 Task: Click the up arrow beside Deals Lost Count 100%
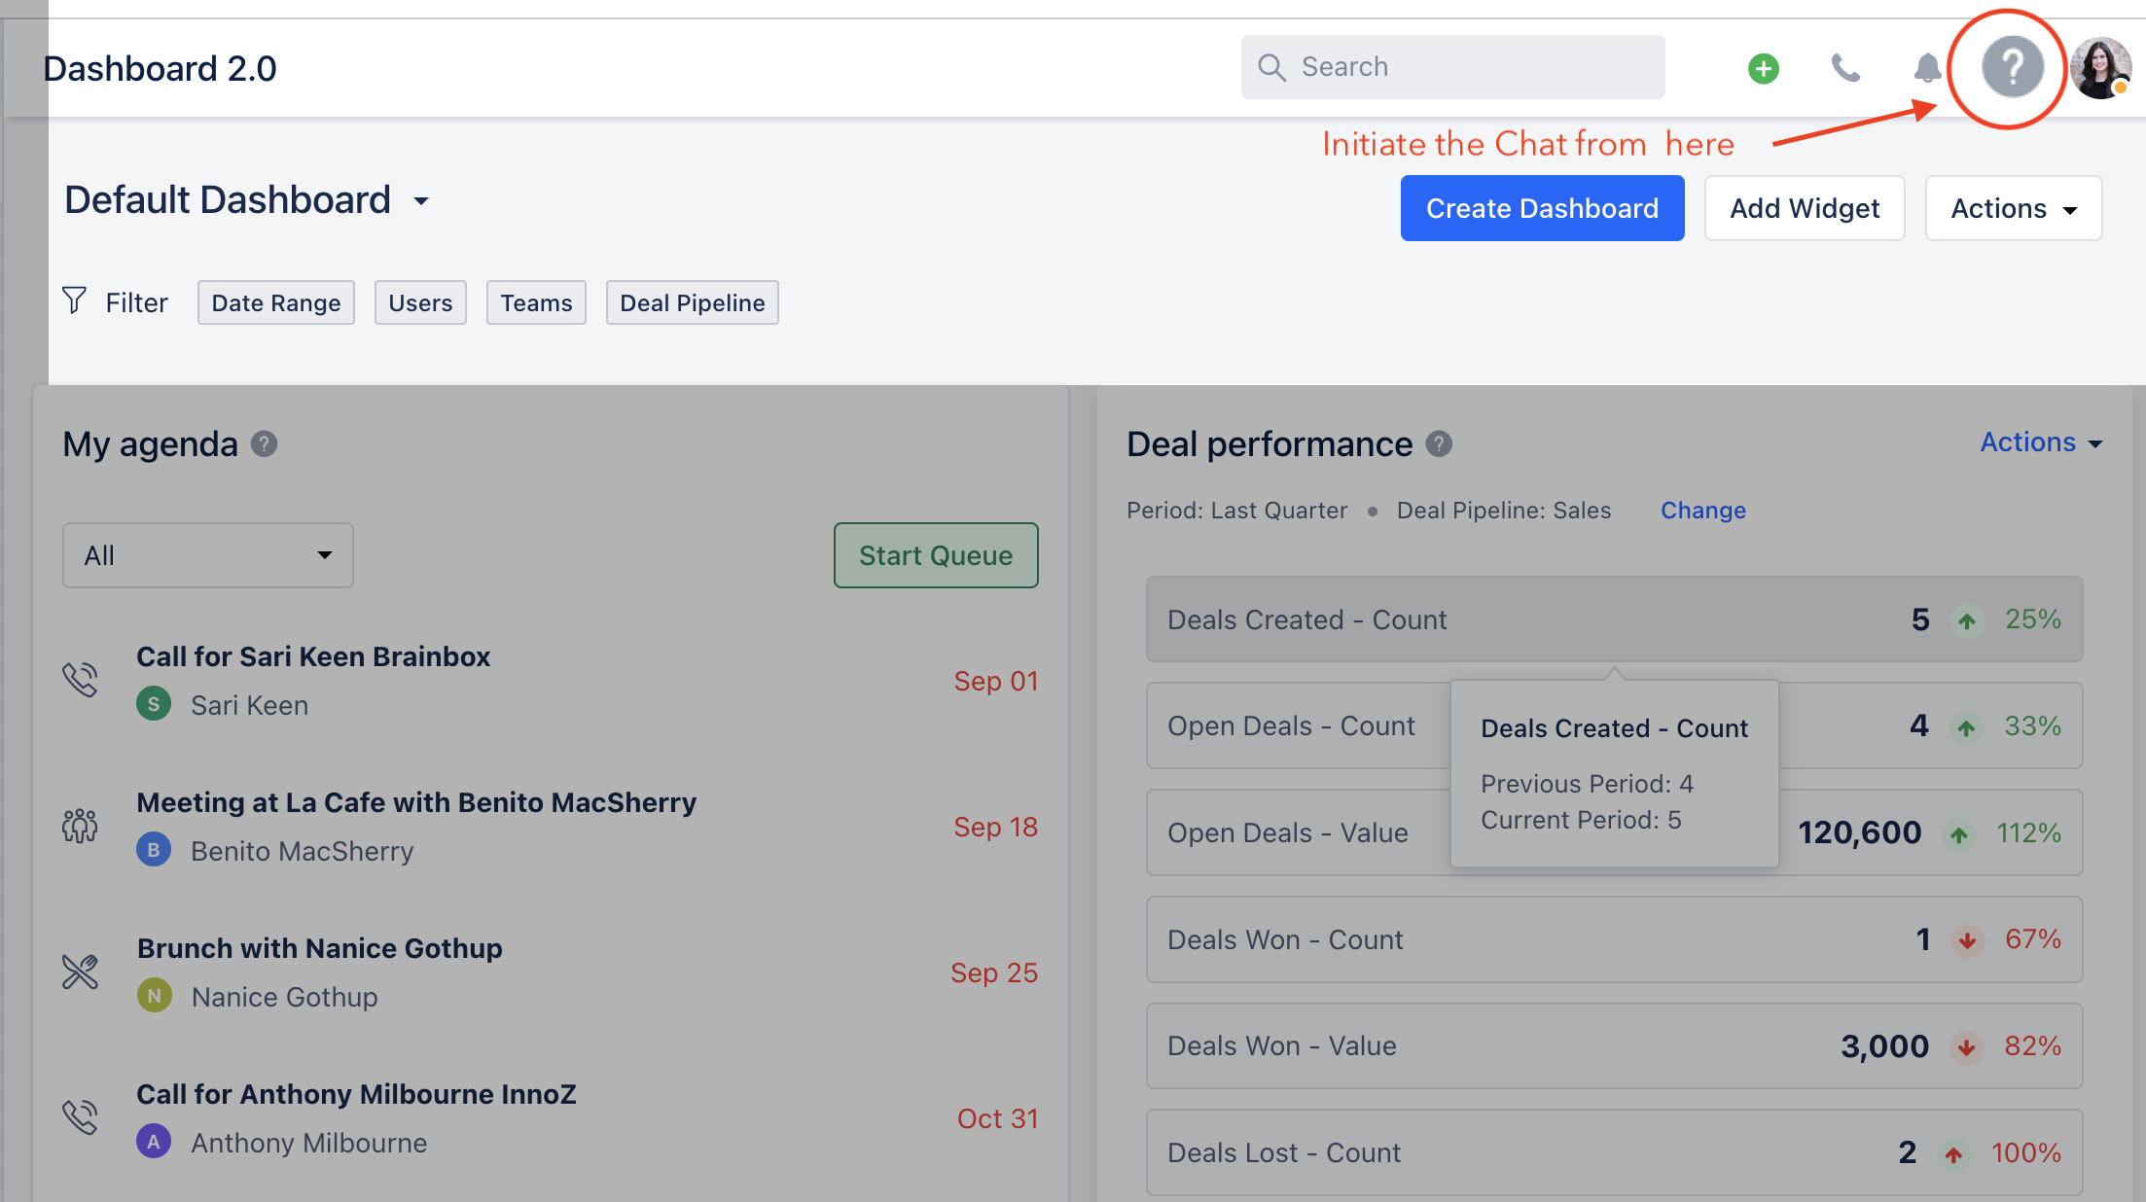pyautogui.click(x=1953, y=1154)
